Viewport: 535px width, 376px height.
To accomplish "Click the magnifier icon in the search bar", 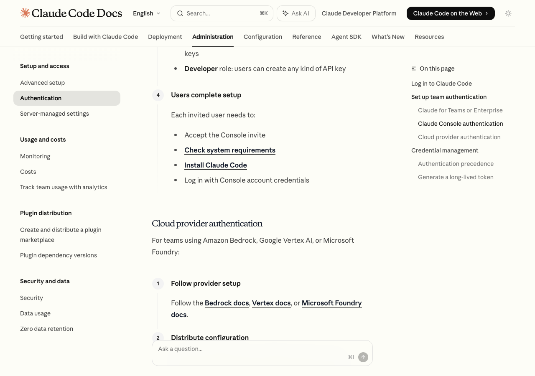I will [180, 13].
